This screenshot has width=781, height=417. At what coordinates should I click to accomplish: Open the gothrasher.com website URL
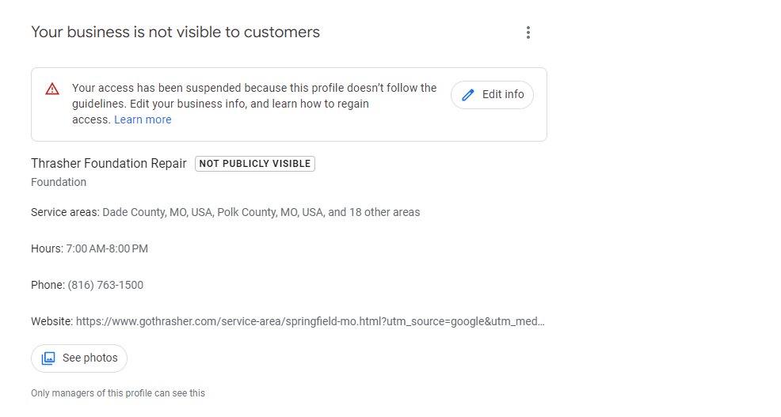pyautogui.click(x=310, y=321)
